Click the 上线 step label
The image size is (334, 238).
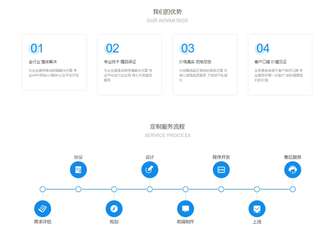[257, 222]
